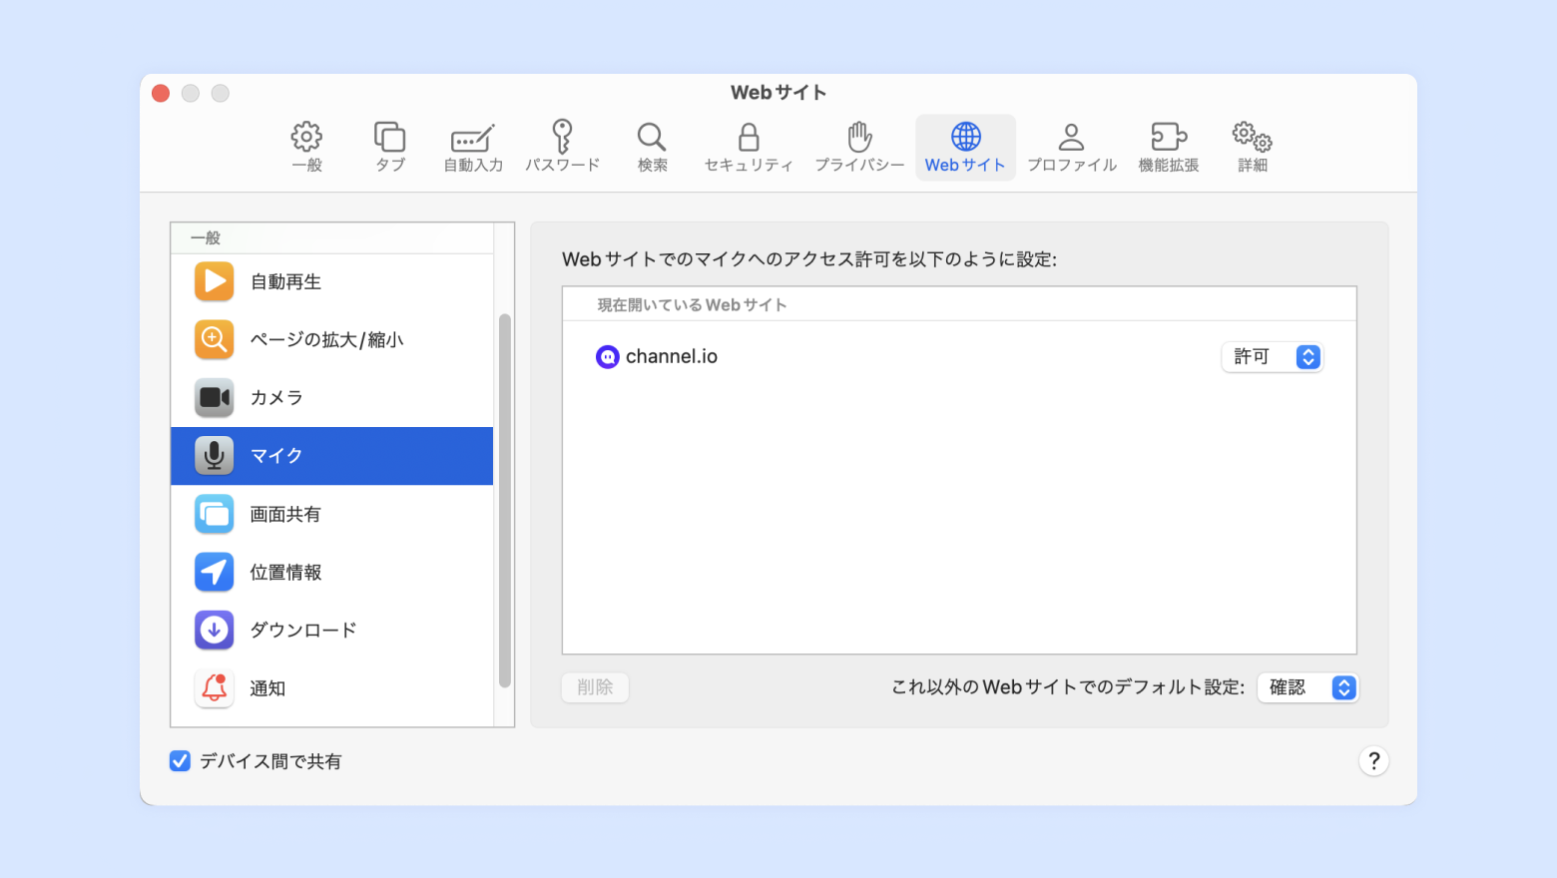Open the 詳細 advanced gears icon

coord(1252,147)
